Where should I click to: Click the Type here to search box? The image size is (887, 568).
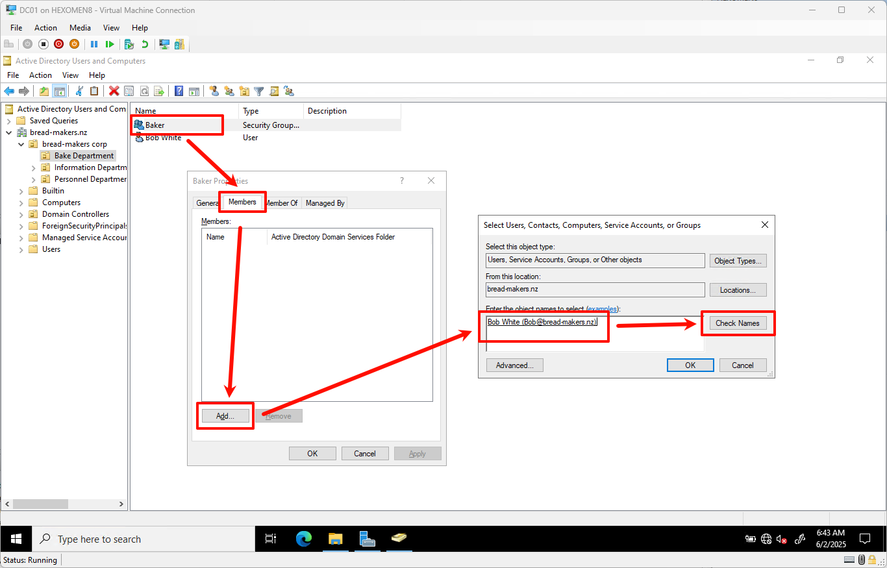(x=144, y=539)
